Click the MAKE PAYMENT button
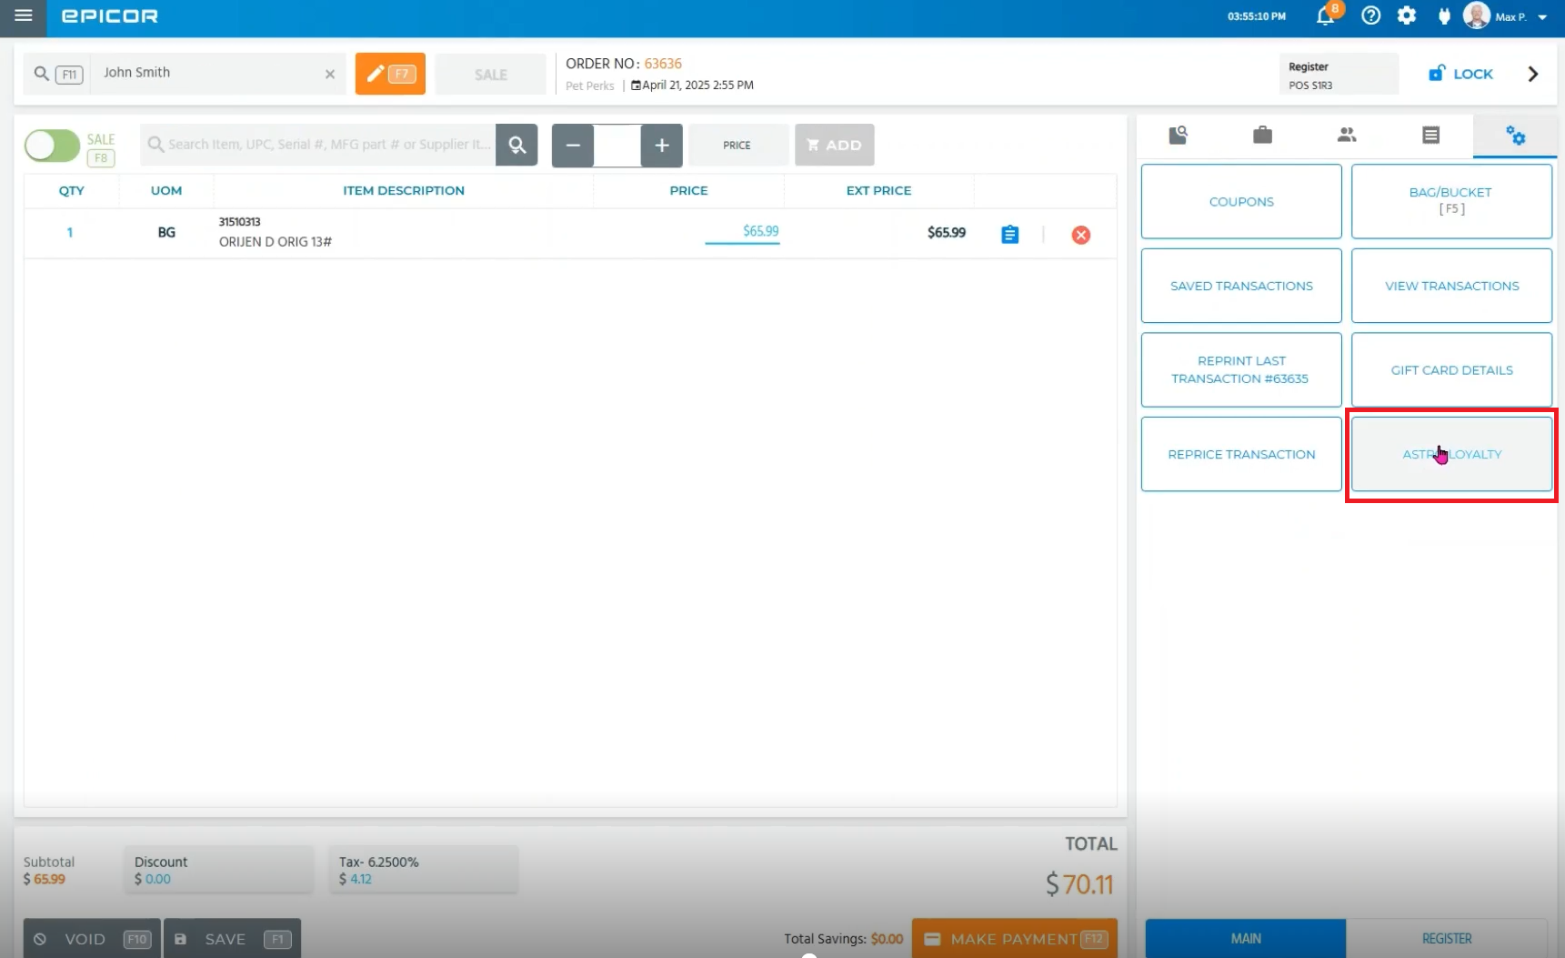The height and width of the screenshot is (958, 1565). pos(1014,939)
